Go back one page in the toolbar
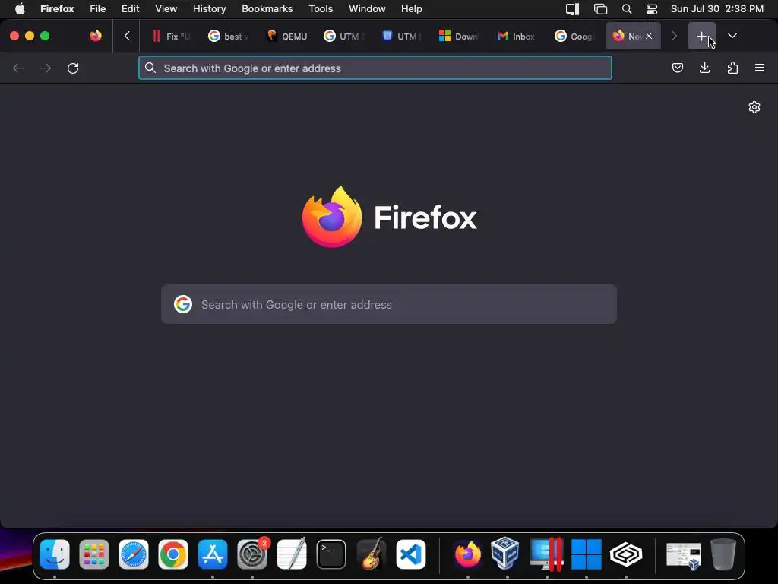The width and height of the screenshot is (778, 584). point(18,68)
